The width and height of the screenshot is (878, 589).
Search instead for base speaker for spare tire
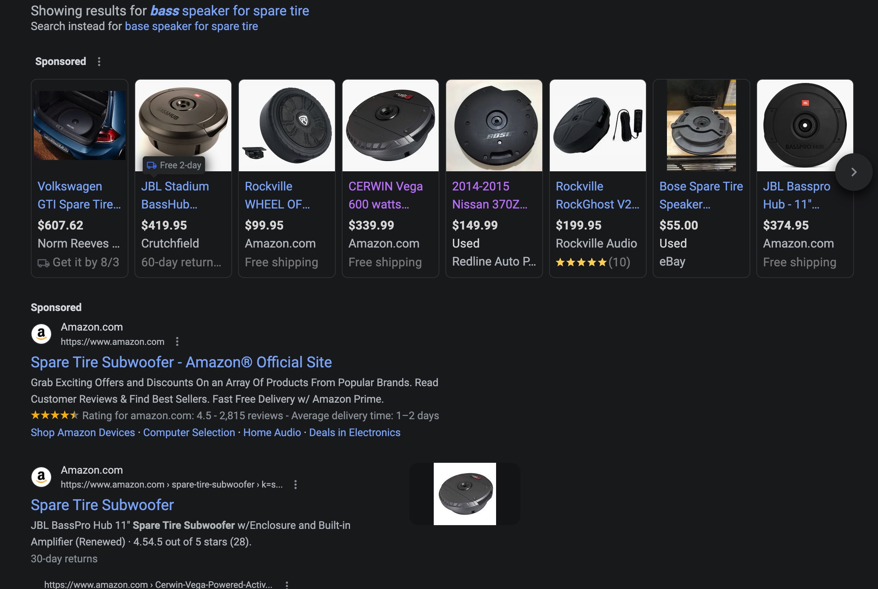191,26
